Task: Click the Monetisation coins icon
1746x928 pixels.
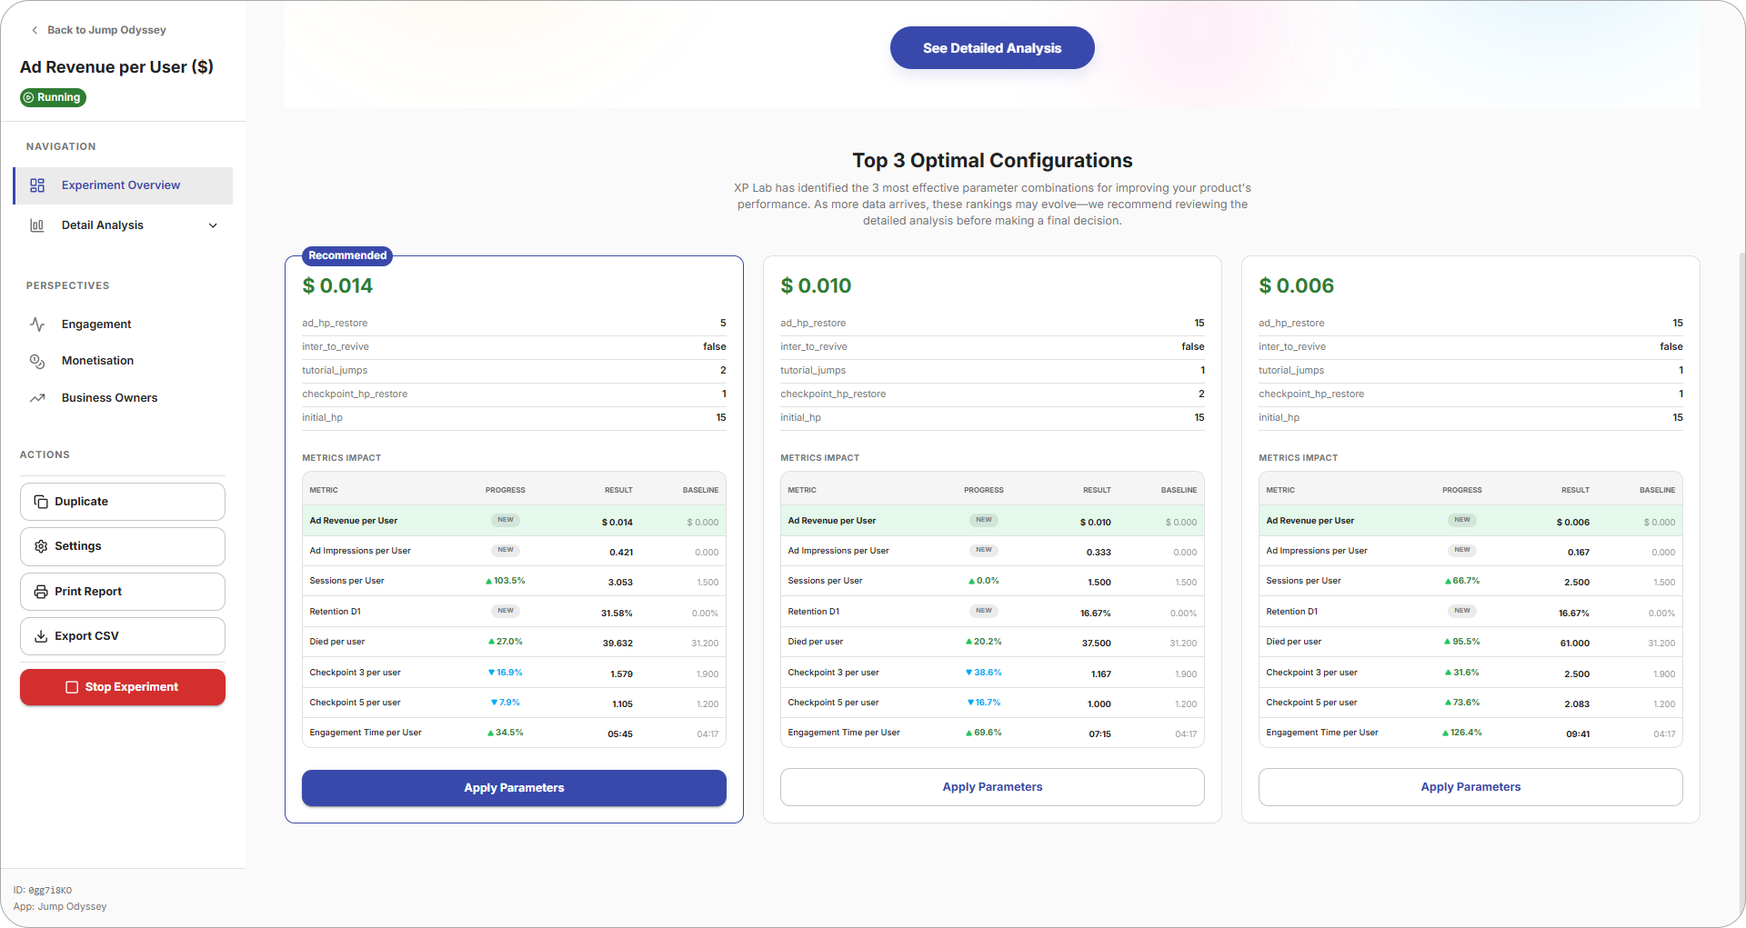Action: point(37,361)
